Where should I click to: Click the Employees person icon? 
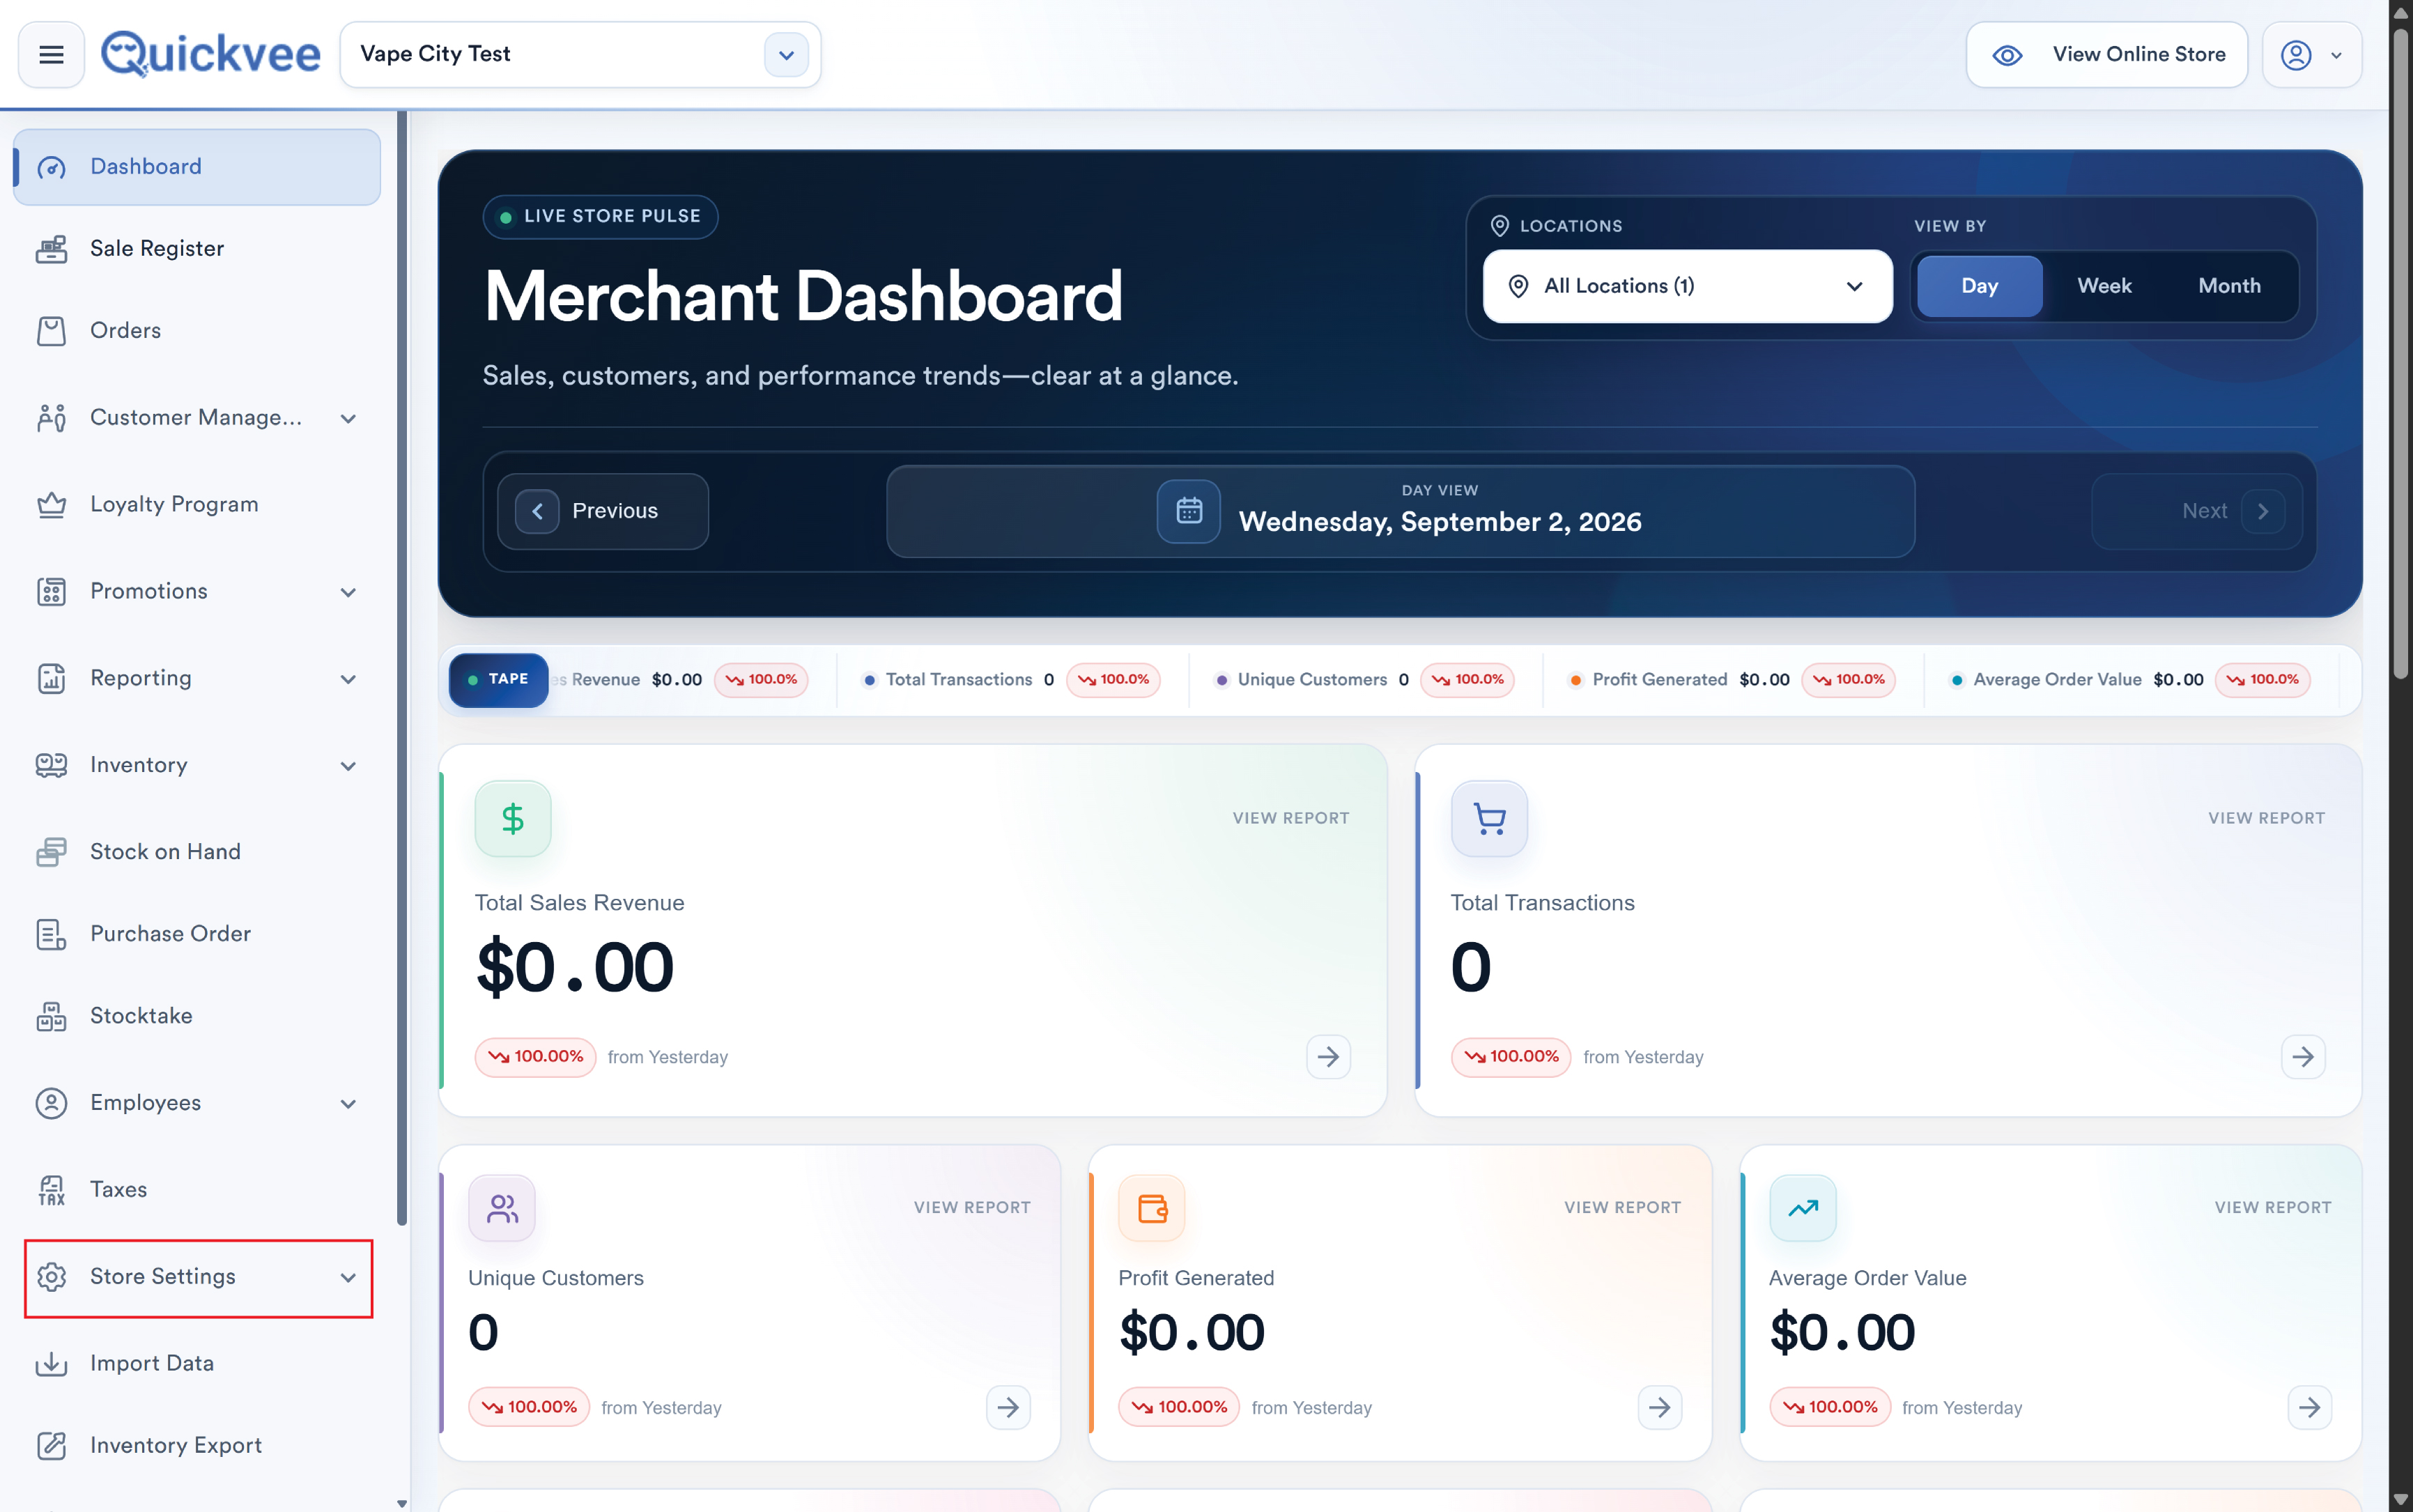pos(51,1103)
